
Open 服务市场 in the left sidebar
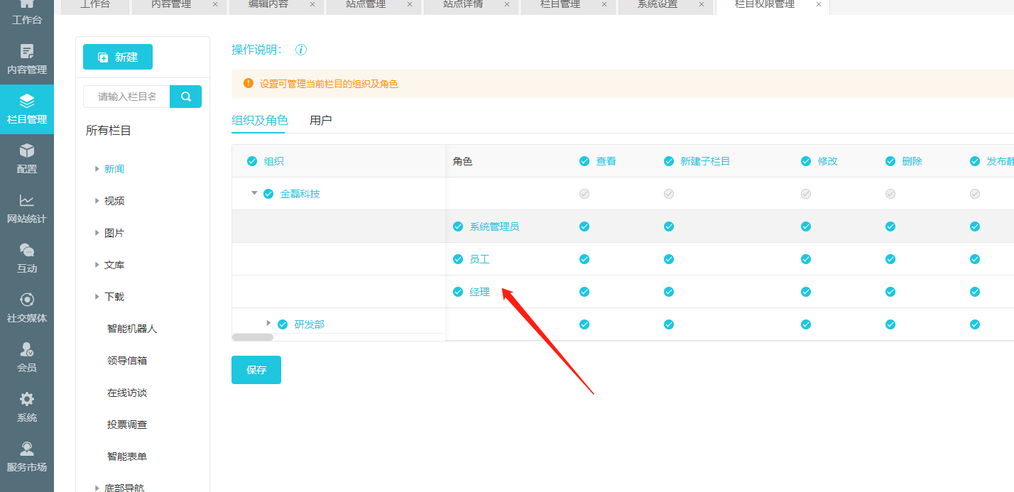click(27, 457)
